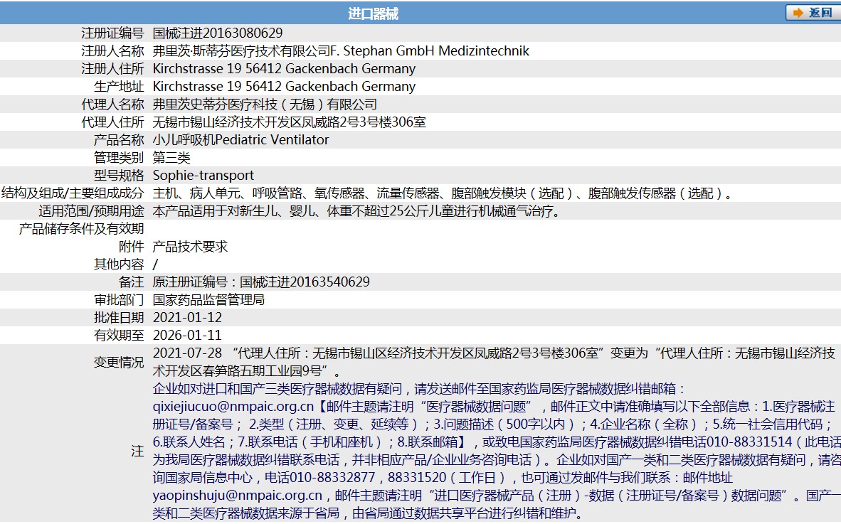Click the 备注 label

click(132, 282)
